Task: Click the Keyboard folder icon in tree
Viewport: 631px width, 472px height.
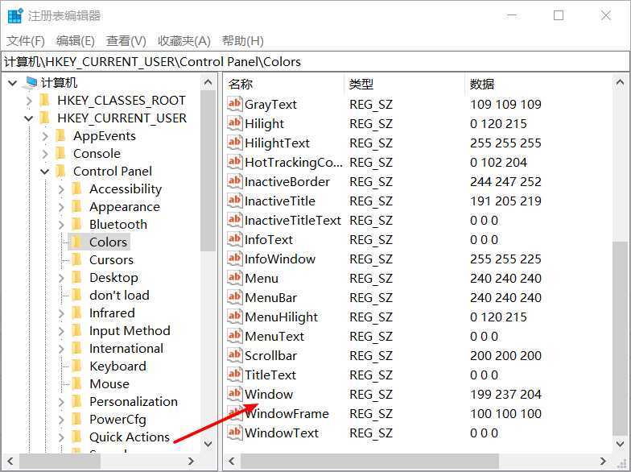Action: 76,366
